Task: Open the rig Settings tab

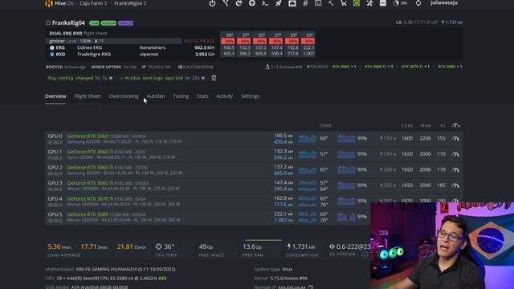Action: [x=250, y=96]
